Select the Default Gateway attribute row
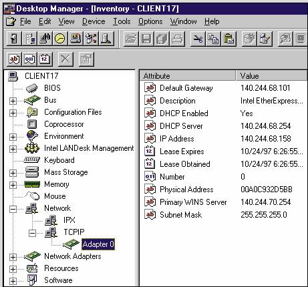 tap(224, 88)
